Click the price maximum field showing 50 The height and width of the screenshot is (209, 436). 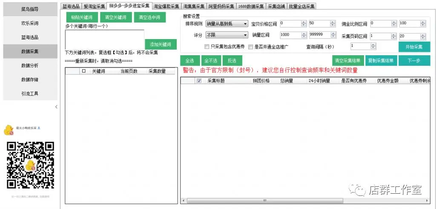coord(319,24)
